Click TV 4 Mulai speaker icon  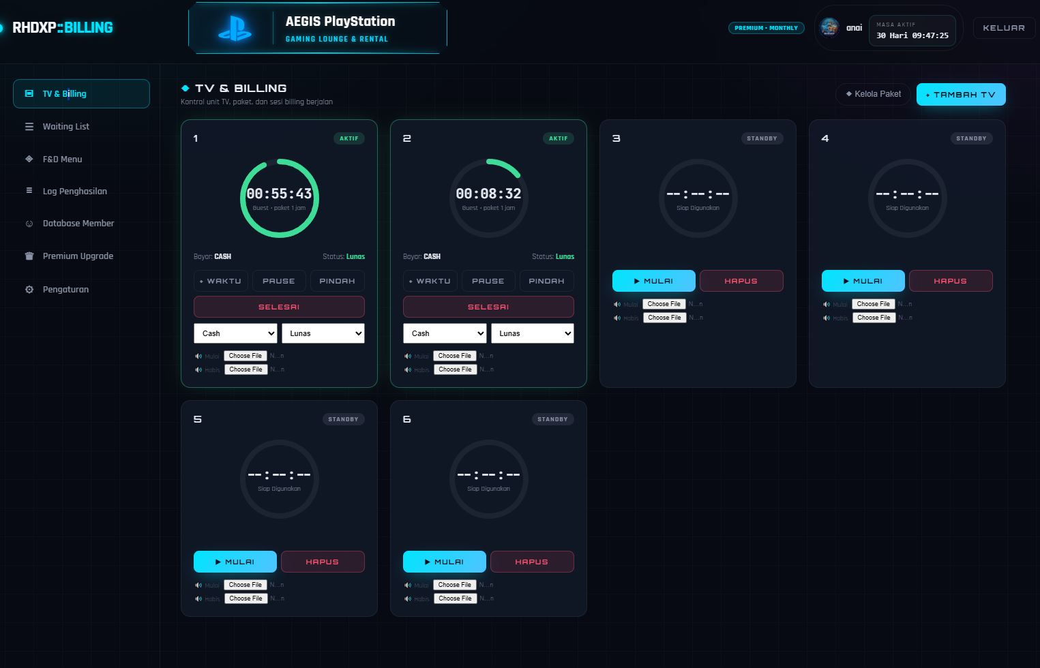point(826,304)
